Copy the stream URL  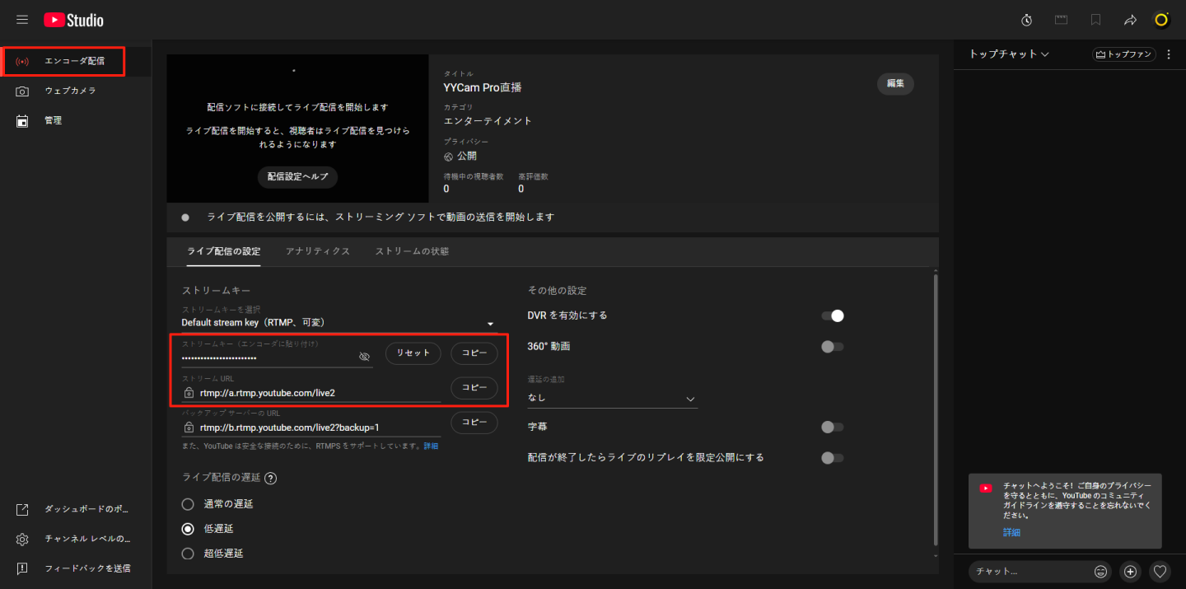point(474,388)
